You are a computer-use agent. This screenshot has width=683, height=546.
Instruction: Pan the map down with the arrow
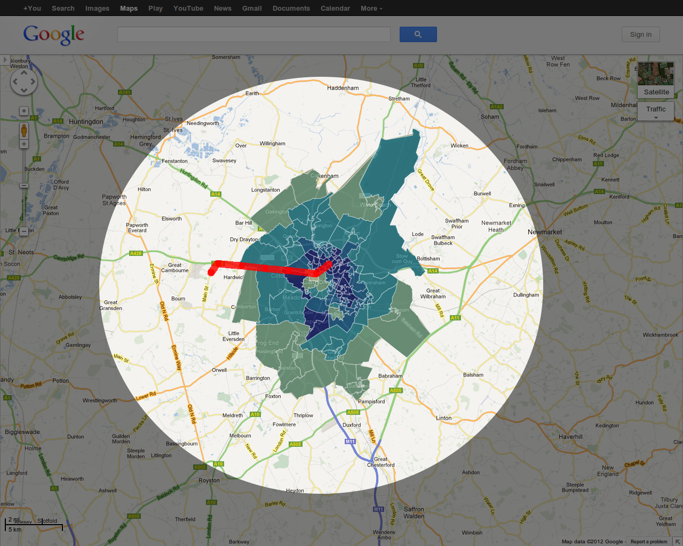click(x=24, y=90)
